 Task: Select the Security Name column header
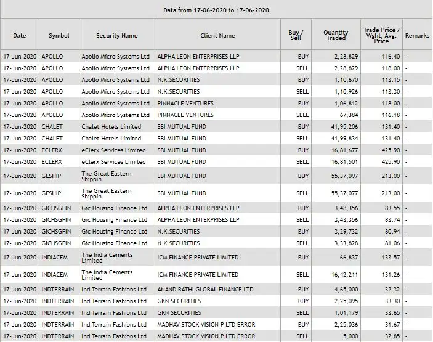click(x=116, y=36)
